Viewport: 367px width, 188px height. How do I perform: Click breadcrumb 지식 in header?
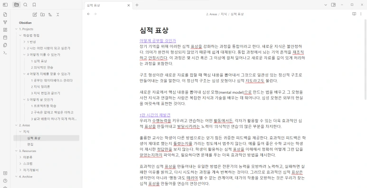(x=224, y=14)
